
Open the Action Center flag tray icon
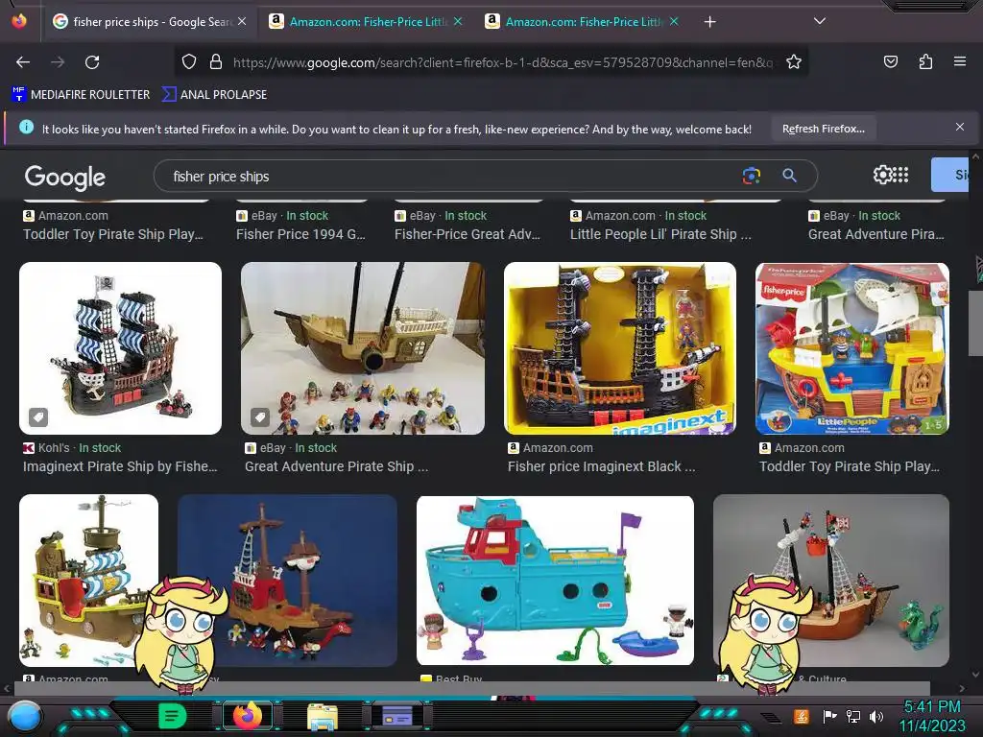tap(830, 716)
